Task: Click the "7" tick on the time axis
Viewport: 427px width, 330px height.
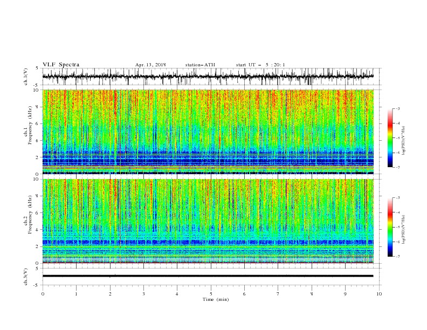Action: coord(278,294)
